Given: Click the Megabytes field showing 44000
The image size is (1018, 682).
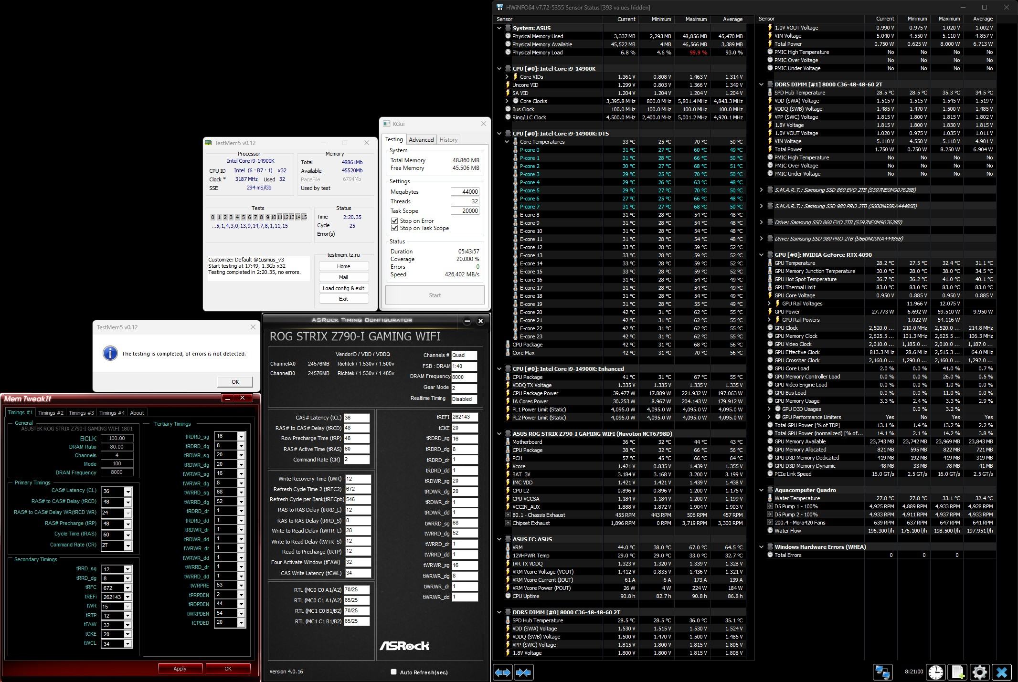Looking at the screenshot, I should (x=465, y=192).
